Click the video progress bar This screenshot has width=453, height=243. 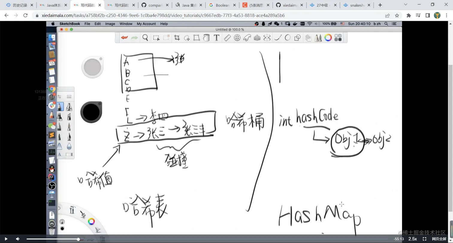(x=208, y=239)
